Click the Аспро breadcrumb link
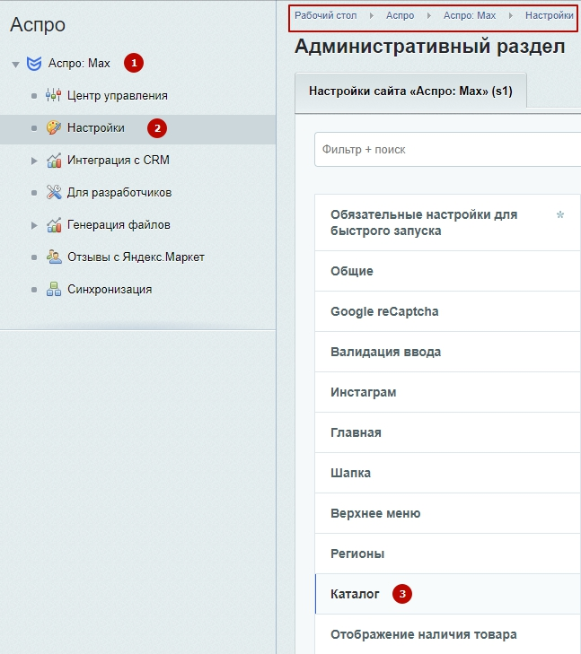581x654 pixels. click(x=400, y=15)
